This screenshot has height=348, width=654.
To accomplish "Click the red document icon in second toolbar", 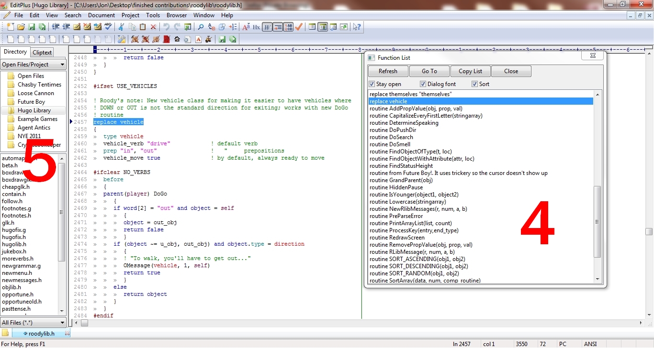I will pos(166,39).
